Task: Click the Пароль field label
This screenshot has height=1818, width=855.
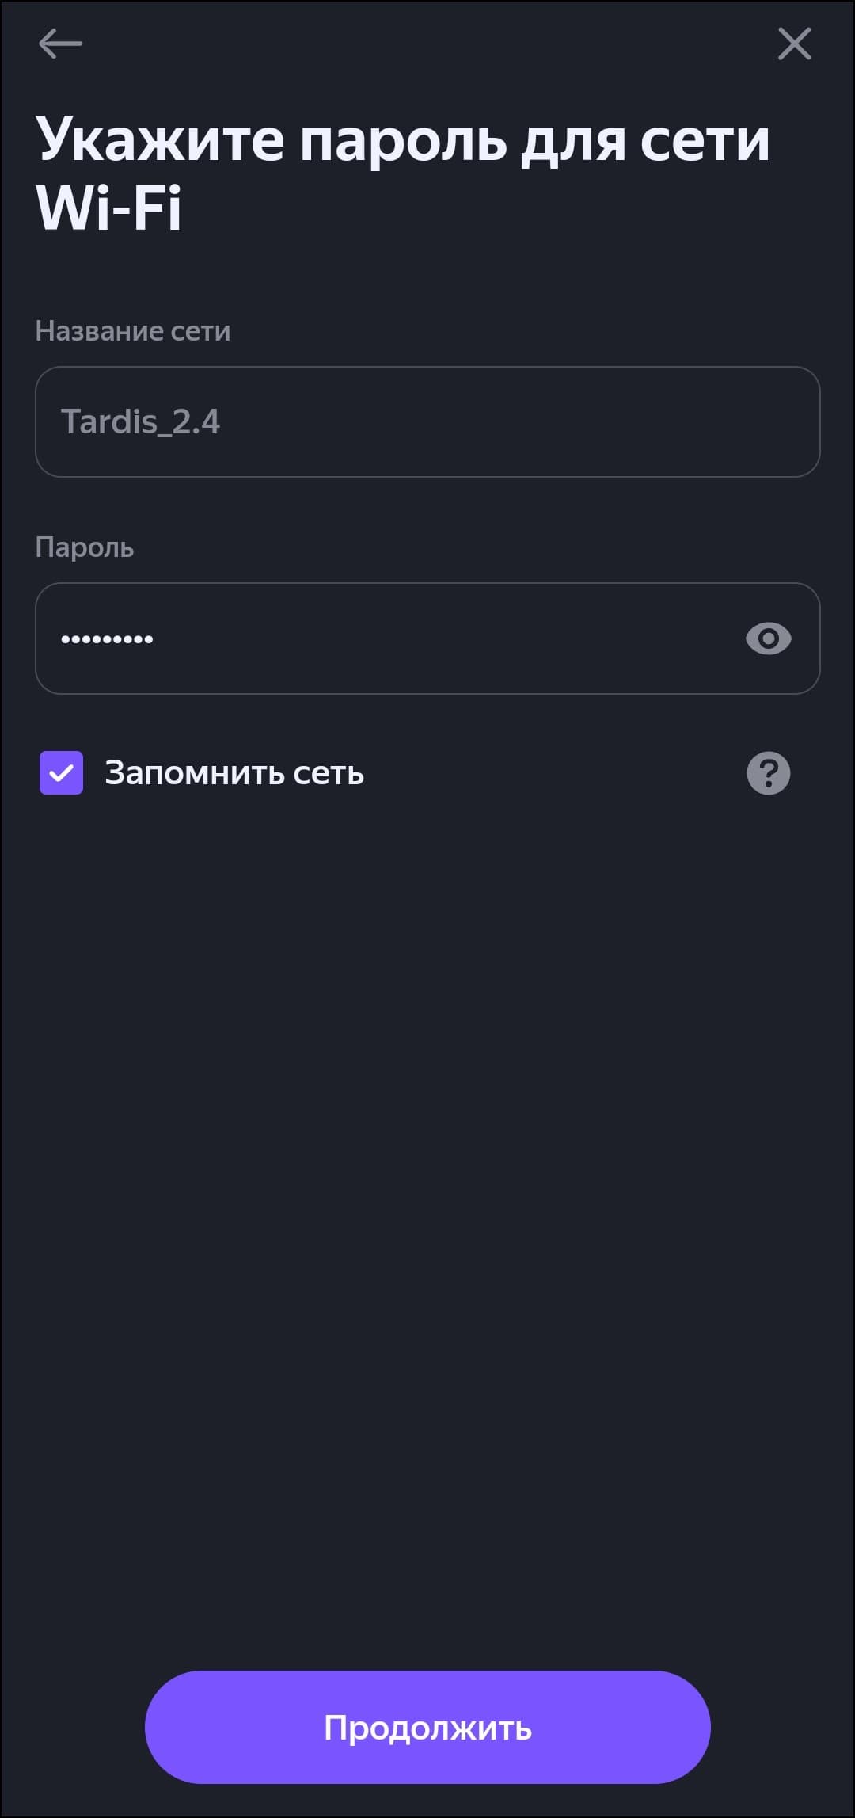Action: click(x=85, y=547)
